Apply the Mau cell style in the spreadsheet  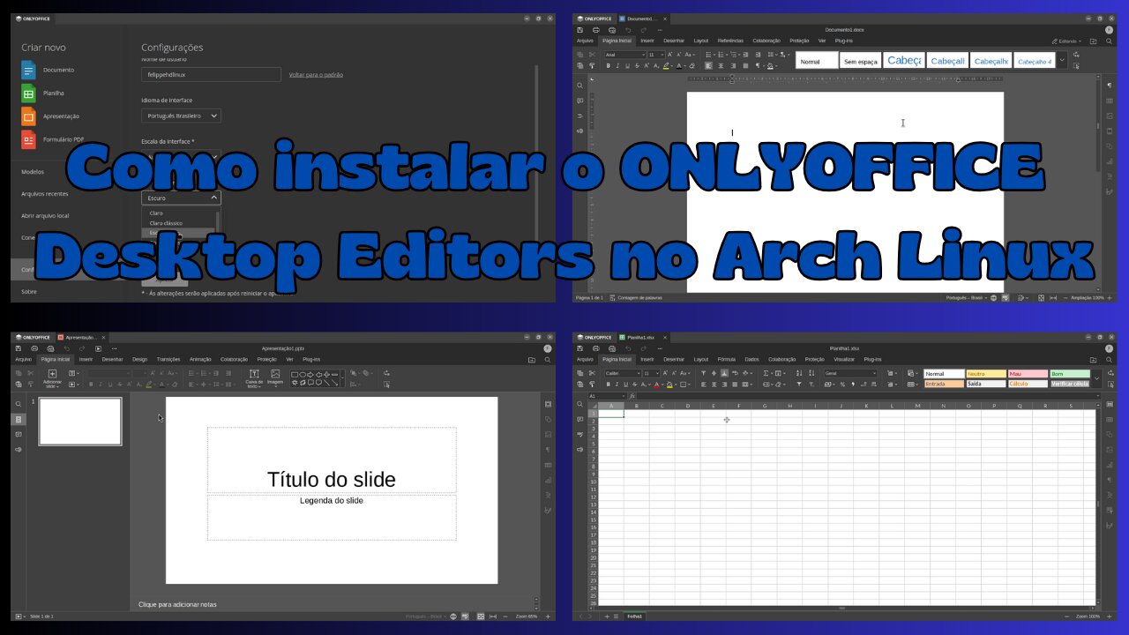[x=1028, y=374]
